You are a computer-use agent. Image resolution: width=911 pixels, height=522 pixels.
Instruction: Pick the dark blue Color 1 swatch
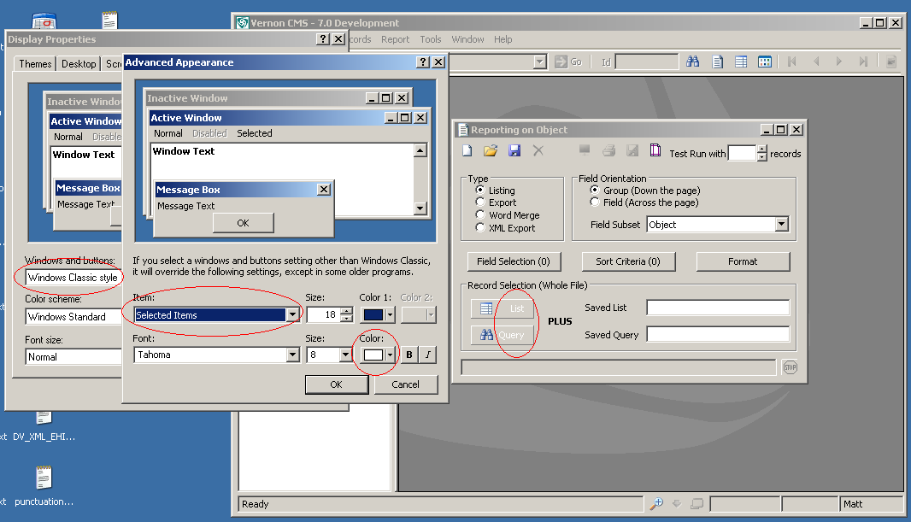point(373,314)
